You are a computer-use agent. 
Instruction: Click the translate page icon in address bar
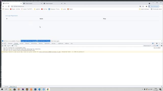tap(140, 6)
